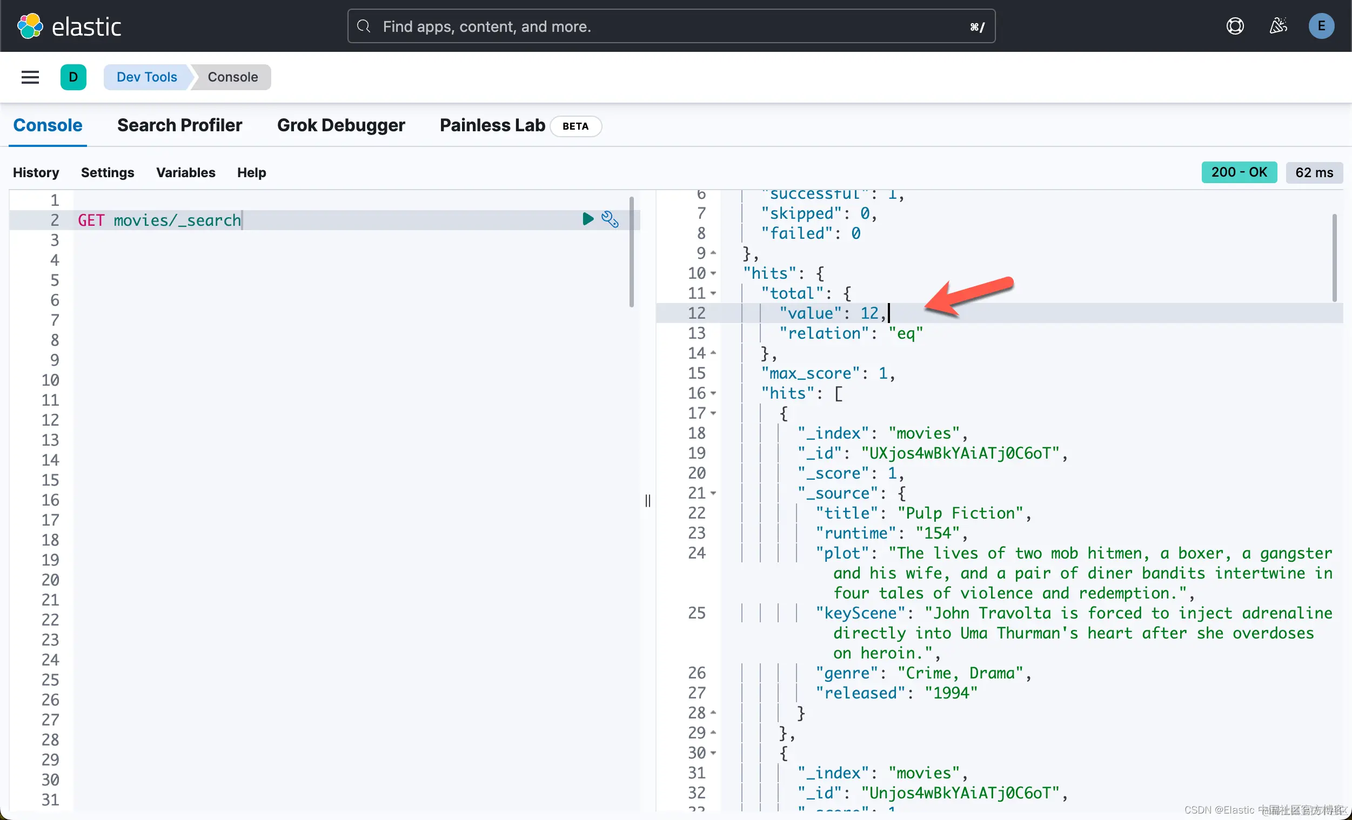The width and height of the screenshot is (1352, 820).
Task: Open the Painless Lab tab
Action: click(492, 126)
